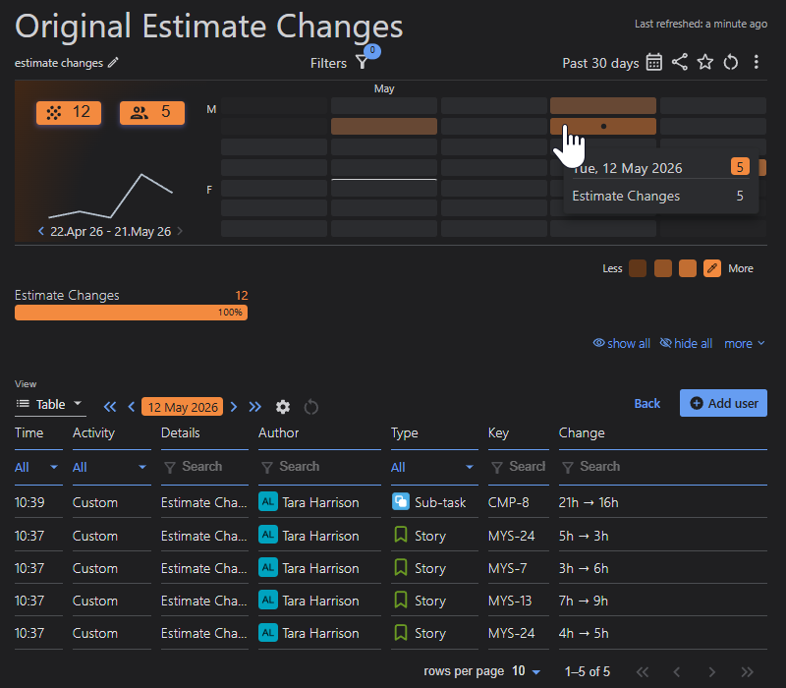Open the Past 30 days calendar picker
The height and width of the screenshot is (688, 786).
[x=653, y=63]
